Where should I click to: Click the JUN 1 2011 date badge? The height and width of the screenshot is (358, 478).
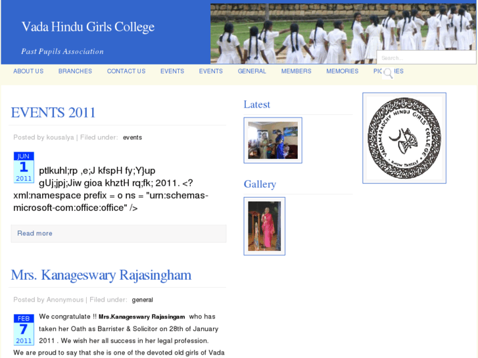coord(24,168)
